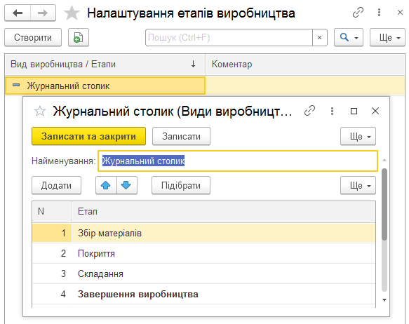409x324 pixels.
Task: Click the Підібрати button
Action: click(181, 185)
